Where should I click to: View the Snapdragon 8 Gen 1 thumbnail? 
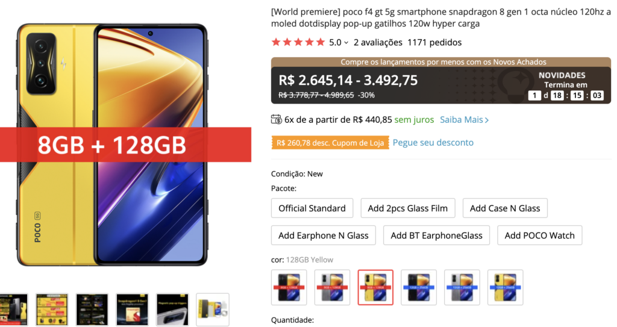(x=132, y=310)
